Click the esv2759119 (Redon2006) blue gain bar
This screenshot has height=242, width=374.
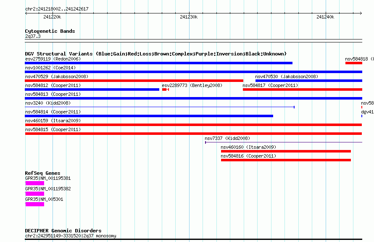[x=158, y=63]
